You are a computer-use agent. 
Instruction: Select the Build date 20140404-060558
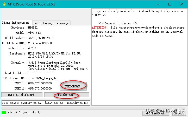[40, 43]
